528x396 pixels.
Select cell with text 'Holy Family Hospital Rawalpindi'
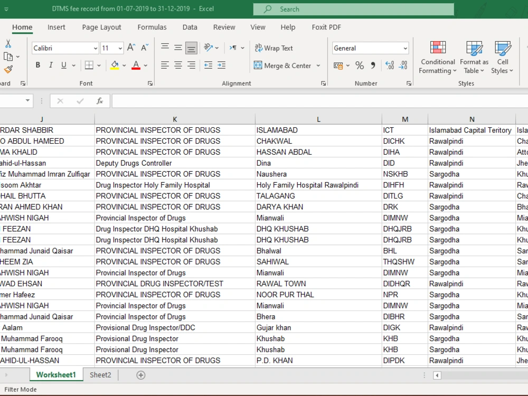click(x=318, y=185)
